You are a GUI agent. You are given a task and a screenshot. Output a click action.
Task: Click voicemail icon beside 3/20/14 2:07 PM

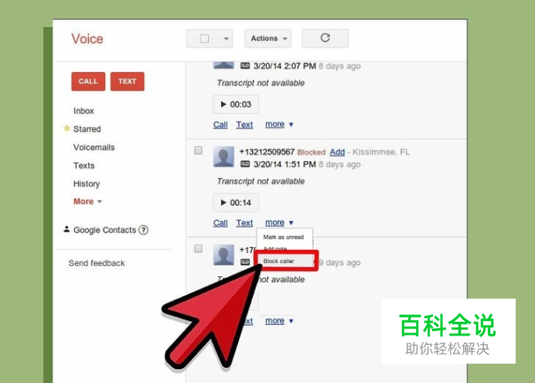(x=245, y=66)
